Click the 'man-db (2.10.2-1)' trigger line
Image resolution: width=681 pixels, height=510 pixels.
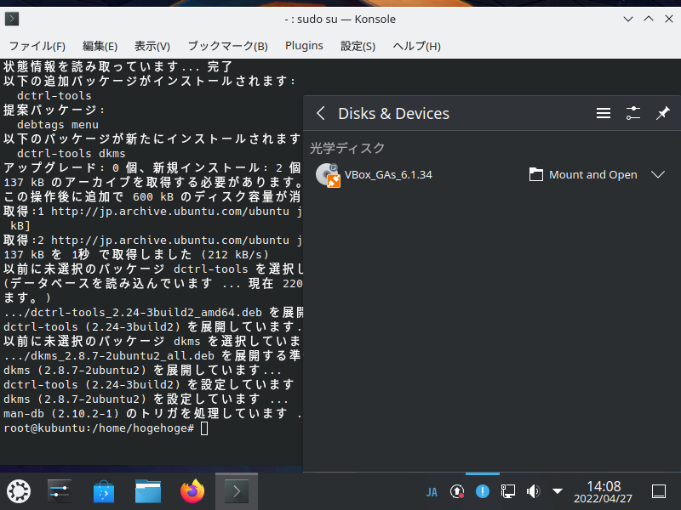click(152, 414)
